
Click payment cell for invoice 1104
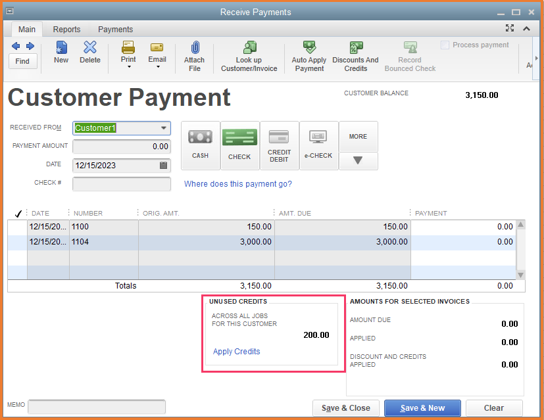[463, 242]
